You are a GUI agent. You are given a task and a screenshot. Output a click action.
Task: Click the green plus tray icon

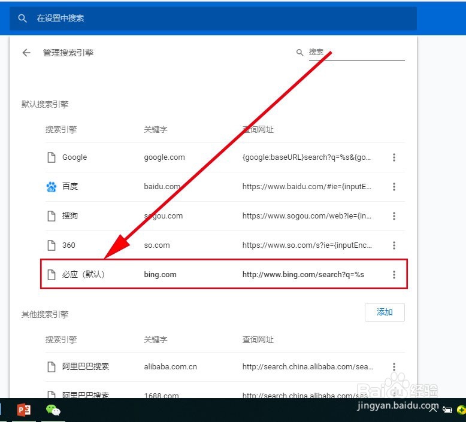pos(461,411)
